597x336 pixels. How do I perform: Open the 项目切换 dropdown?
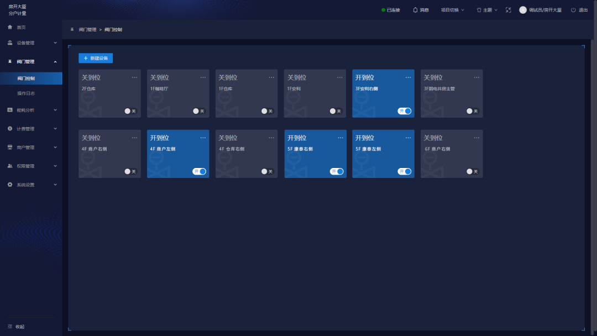pos(452,10)
